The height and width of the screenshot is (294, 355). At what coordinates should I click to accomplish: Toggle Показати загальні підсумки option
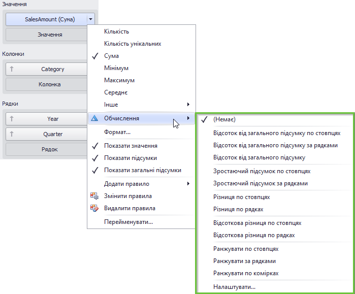point(141,170)
